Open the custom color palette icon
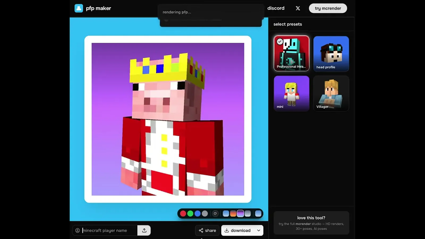The image size is (425, 239). pos(215,214)
